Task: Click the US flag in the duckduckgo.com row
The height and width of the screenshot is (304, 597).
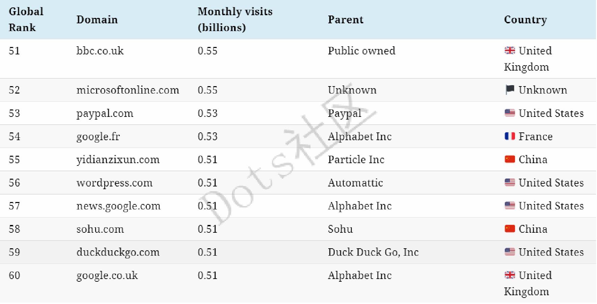Action: point(509,252)
